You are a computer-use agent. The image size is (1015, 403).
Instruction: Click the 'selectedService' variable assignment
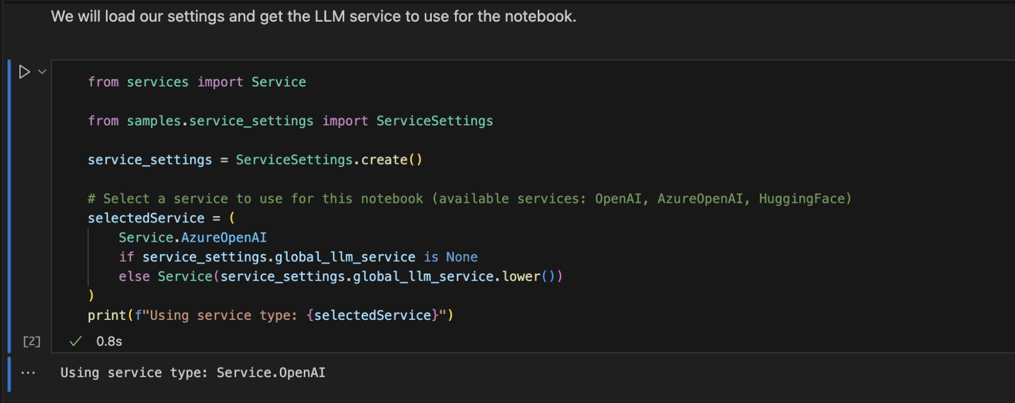point(146,218)
